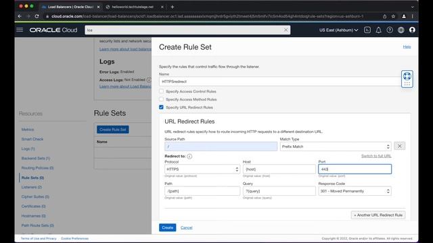
Task: Open the browser share icon
Action: point(384,16)
